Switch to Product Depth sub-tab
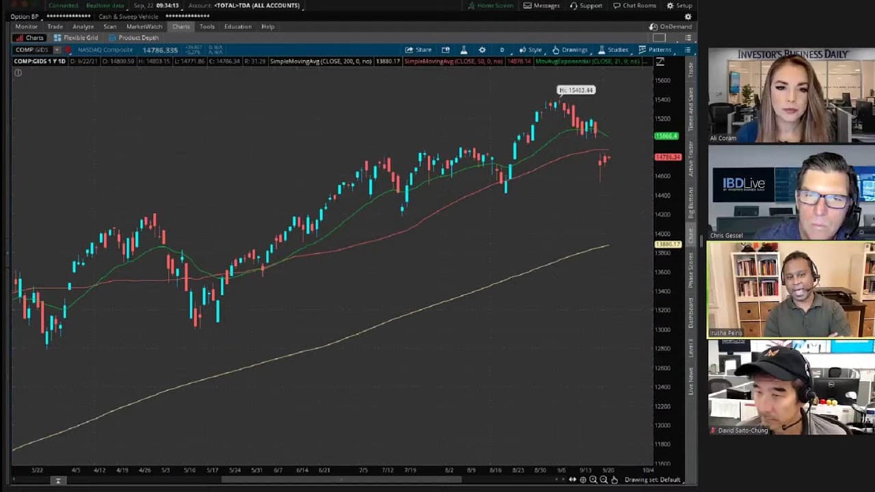The width and height of the screenshot is (875, 492). click(x=133, y=38)
